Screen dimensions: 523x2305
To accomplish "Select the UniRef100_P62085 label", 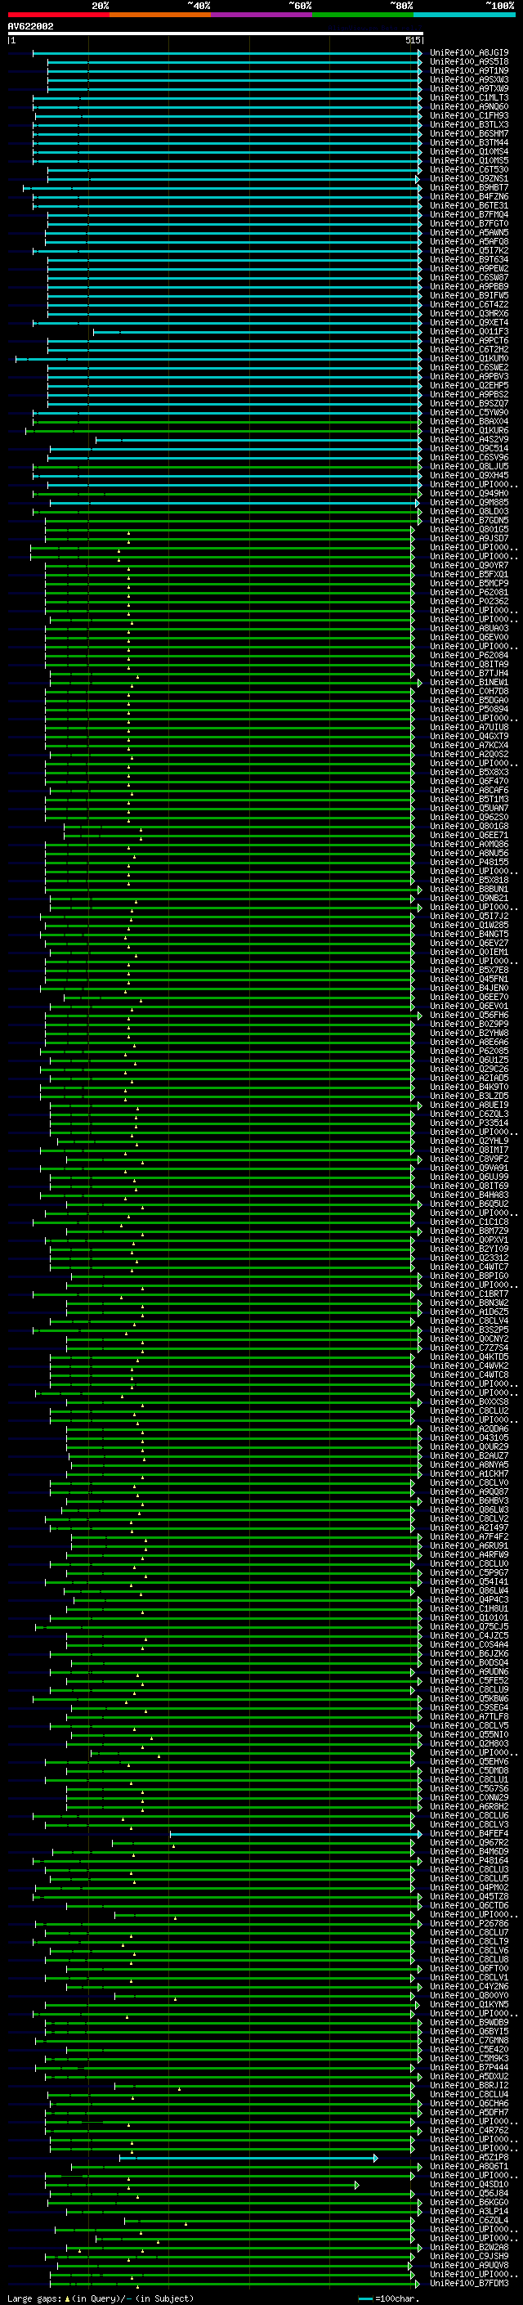I will click(469, 1052).
